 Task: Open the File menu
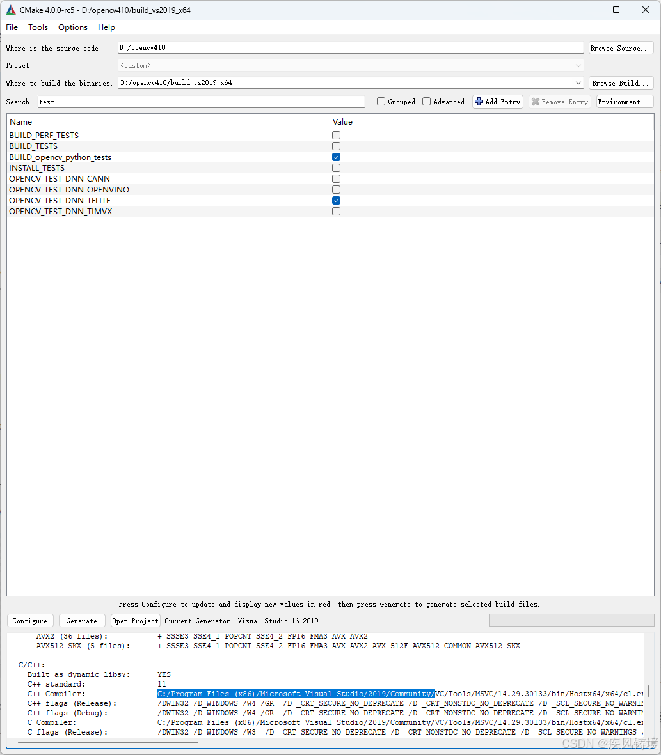(12, 27)
